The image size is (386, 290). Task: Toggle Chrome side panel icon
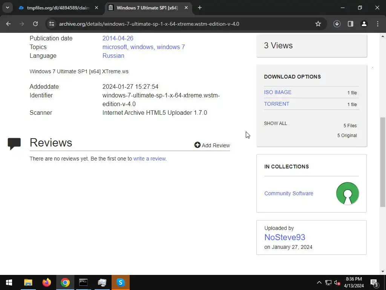(350, 24)
